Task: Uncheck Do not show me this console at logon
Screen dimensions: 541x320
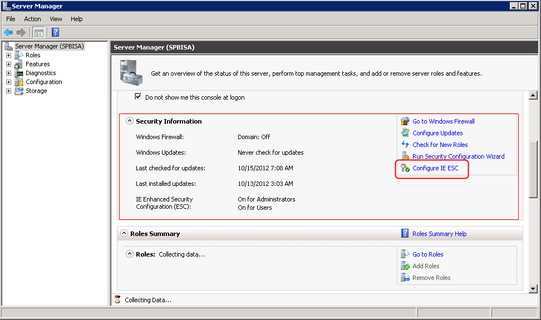Action: [x=138, y=96]
